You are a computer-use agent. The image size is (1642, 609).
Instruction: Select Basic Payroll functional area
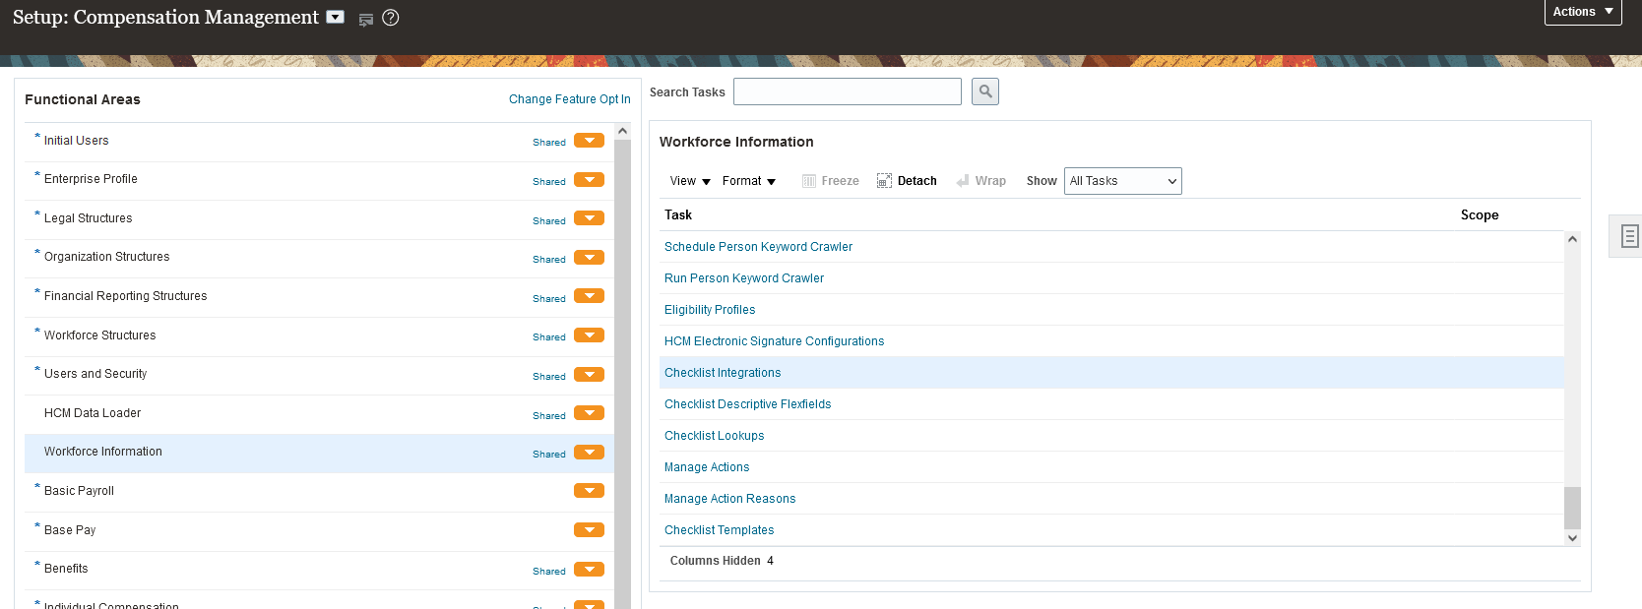pyautogui.click(x=79, y=491)
